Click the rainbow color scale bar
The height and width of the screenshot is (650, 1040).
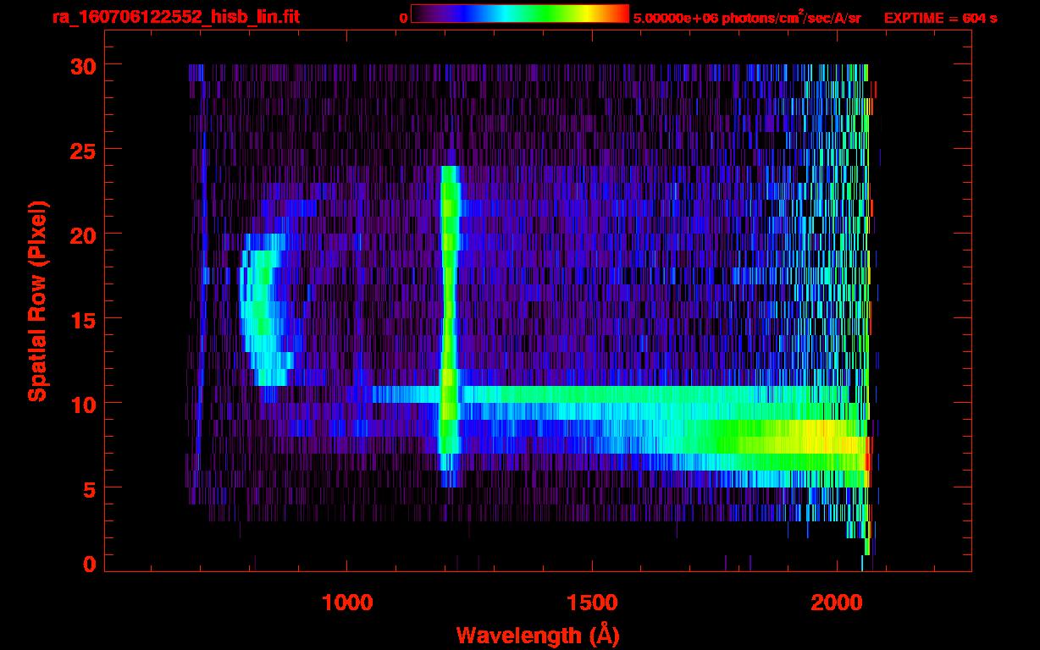(x=519, y=14)
